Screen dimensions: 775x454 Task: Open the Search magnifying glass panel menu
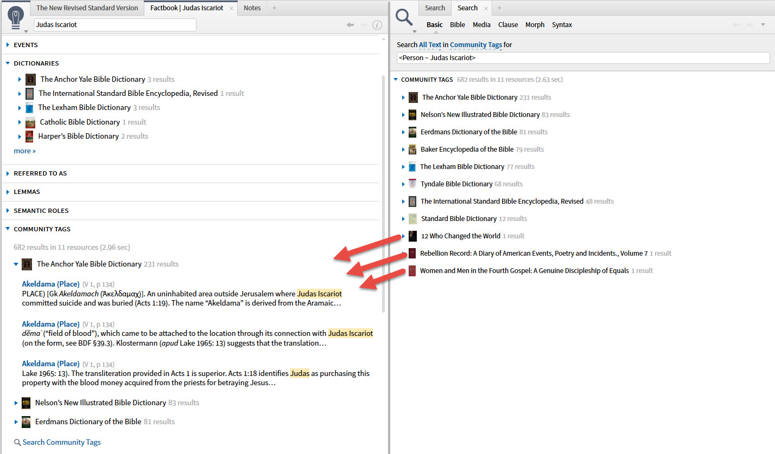tap(405, 19)
